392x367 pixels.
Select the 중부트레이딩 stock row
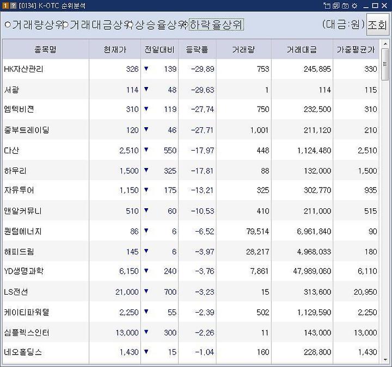[191, 130]
